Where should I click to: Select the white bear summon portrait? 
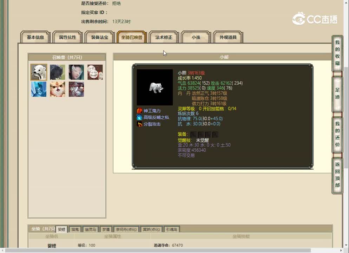coord(39,72)
